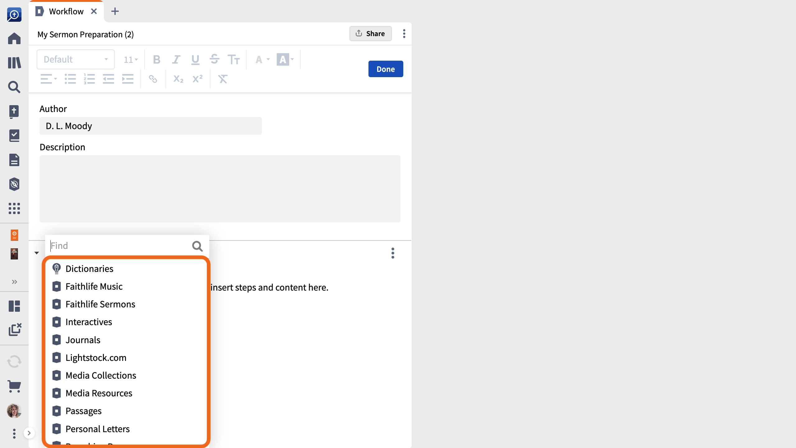Click the Share button

pos(370,34)
